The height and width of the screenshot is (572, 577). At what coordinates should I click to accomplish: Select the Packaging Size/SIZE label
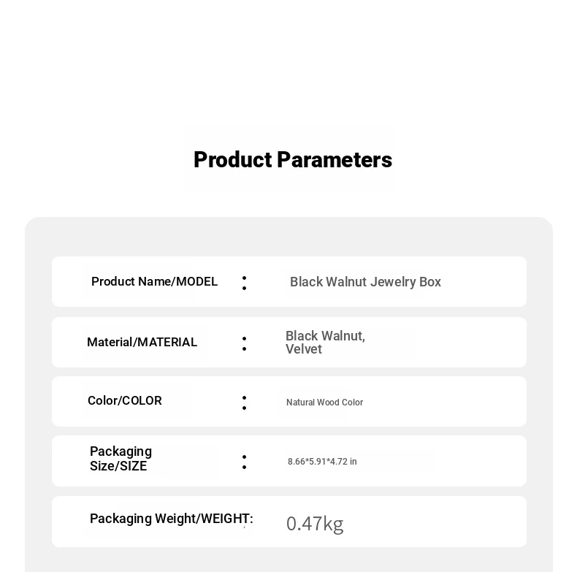coord(121,459)
